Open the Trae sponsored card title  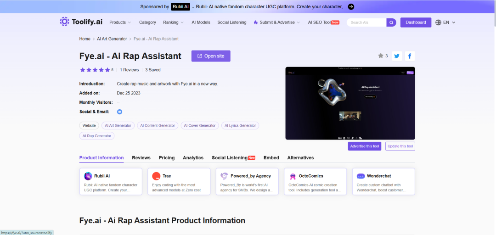[x=167, y=176]
